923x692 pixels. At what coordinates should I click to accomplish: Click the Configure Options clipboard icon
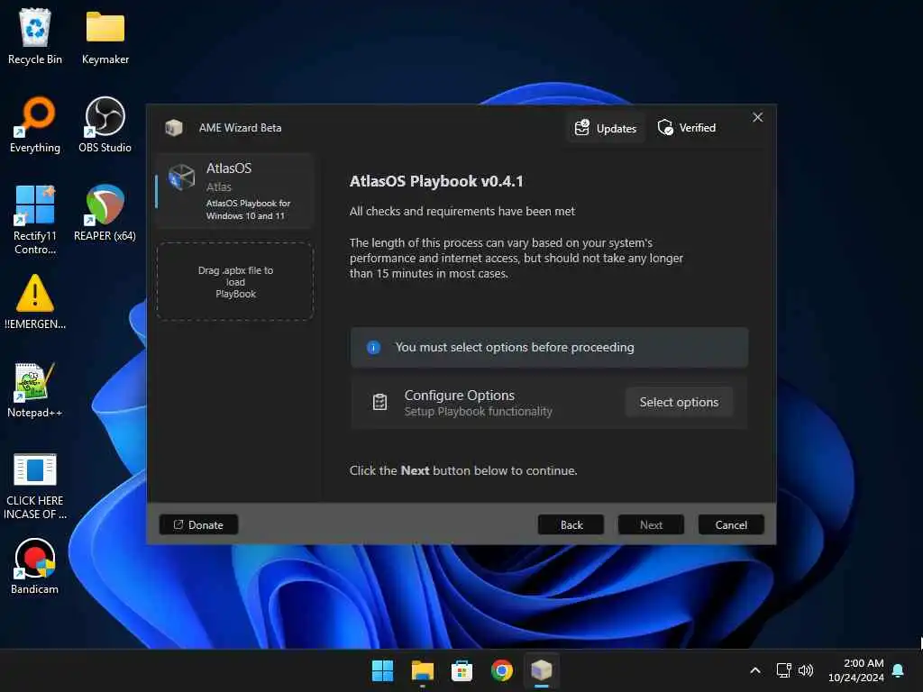tap(379, 403)
